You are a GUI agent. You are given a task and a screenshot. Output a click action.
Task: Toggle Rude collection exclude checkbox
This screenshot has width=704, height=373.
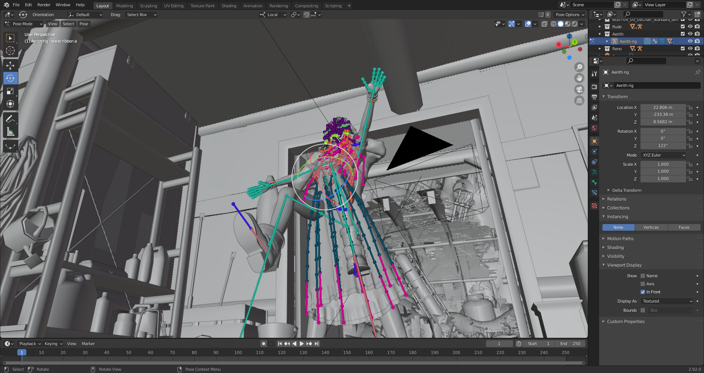(x=683, y=26)
